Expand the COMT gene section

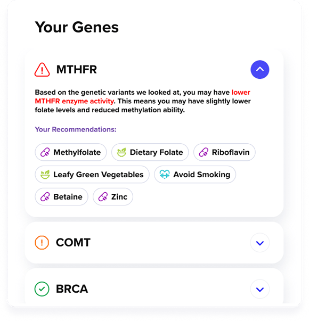tap(260, 243)
